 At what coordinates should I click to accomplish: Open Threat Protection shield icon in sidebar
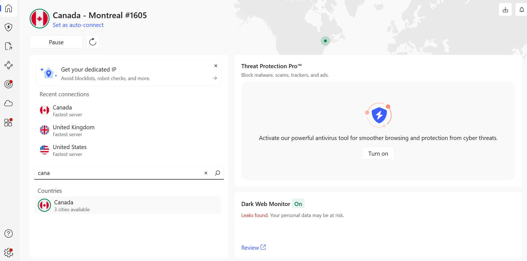pos(9,27)
